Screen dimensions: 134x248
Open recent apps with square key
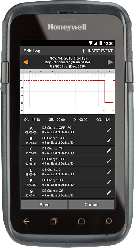54,222
